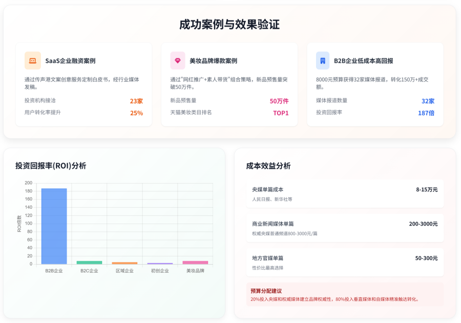Select the tall blue B2B企业 bar
Screen dimensions: 461x323
coord(54,226)
